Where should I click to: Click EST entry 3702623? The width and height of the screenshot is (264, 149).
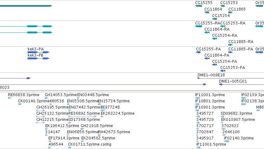click(x=230, y=126)
